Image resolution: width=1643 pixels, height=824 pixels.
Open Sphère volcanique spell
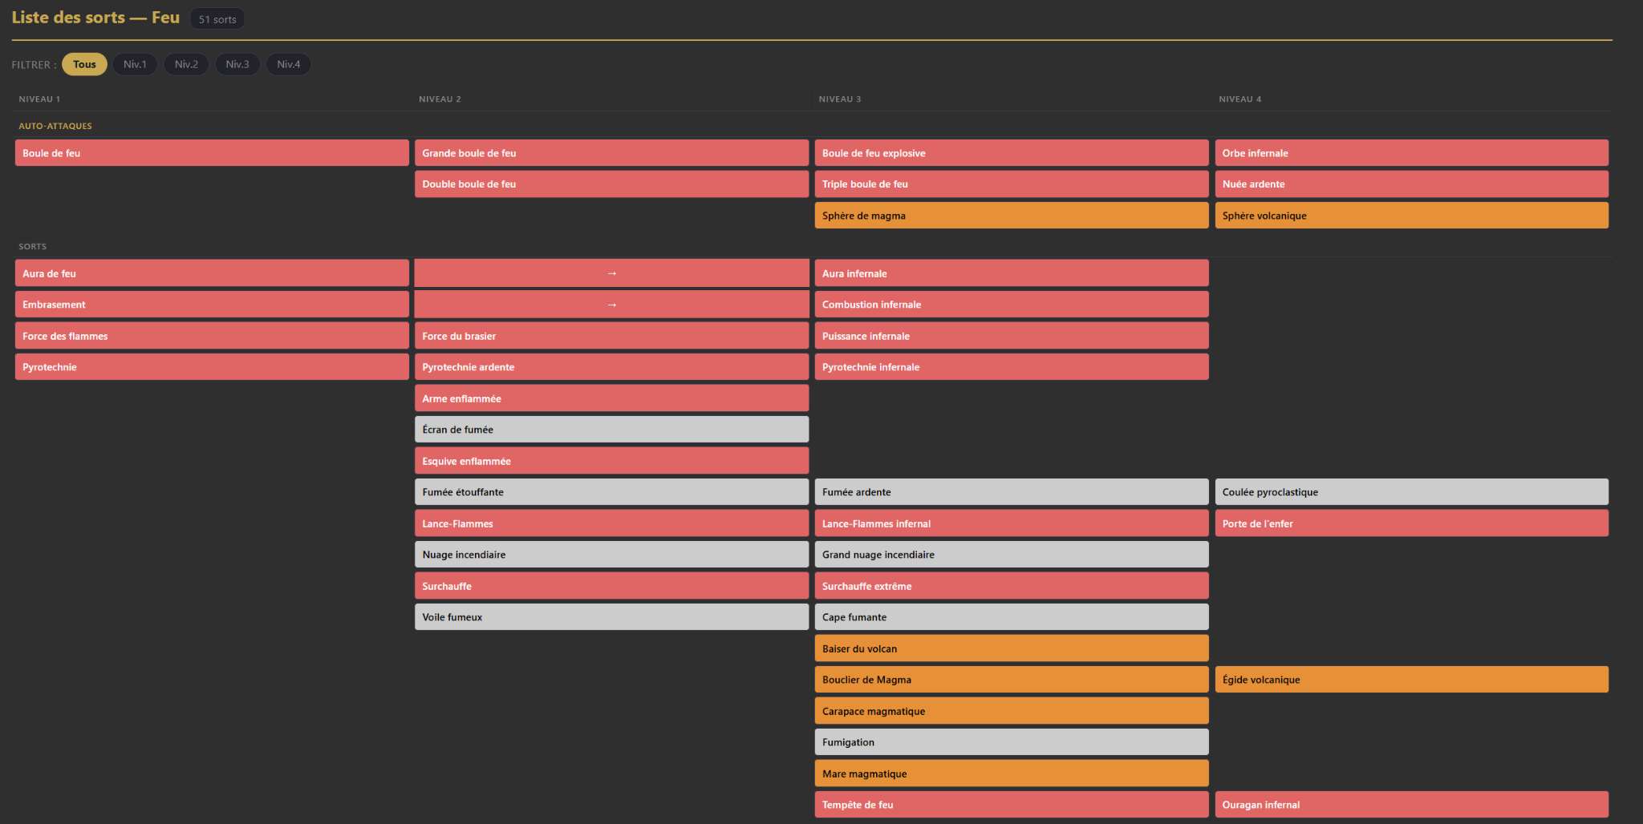click(1412, 215)
